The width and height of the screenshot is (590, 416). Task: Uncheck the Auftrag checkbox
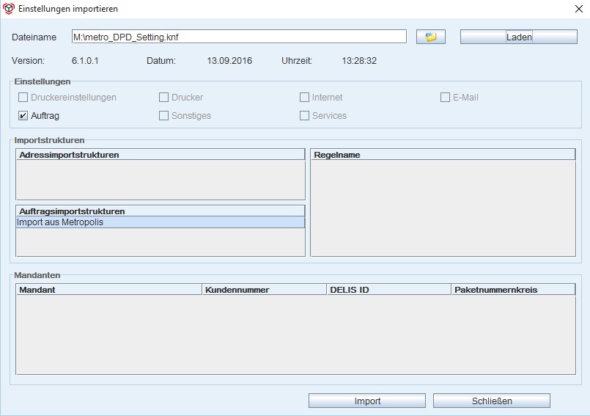(23, 116)
